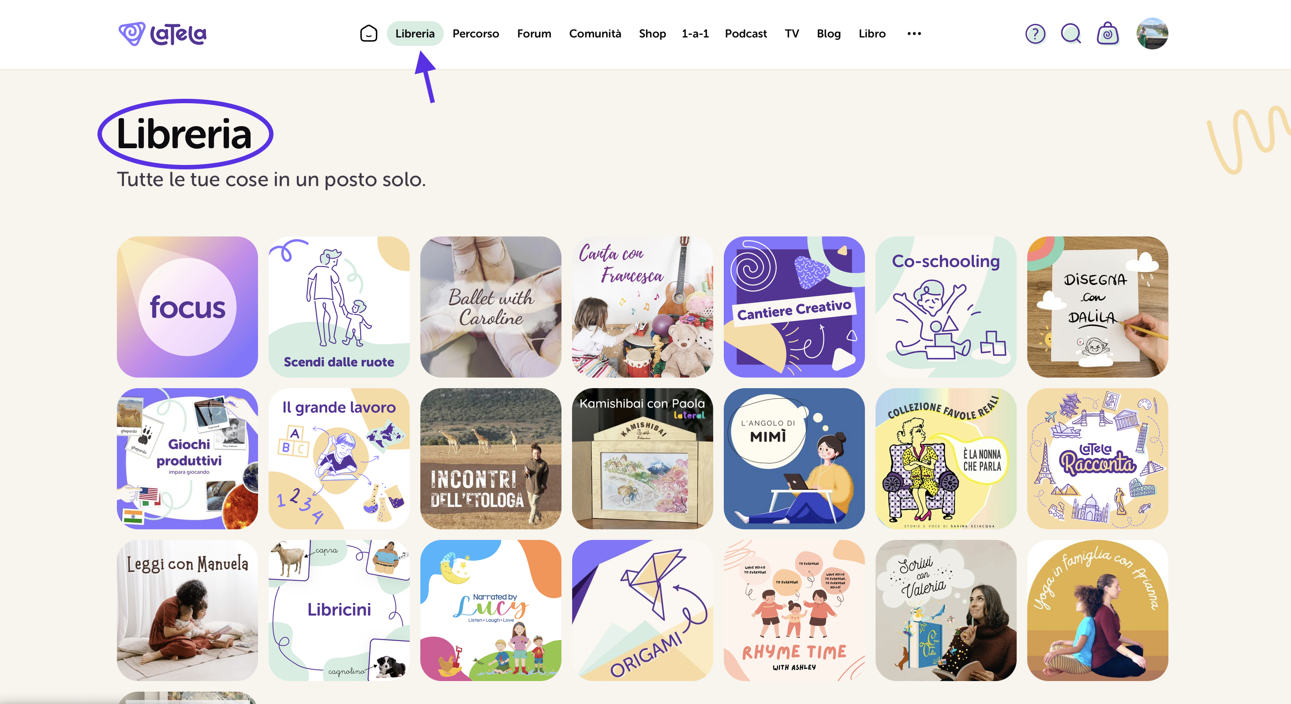1291x704 pixels.
Task: Open the user profile avatar
Action: point(1152,34)
